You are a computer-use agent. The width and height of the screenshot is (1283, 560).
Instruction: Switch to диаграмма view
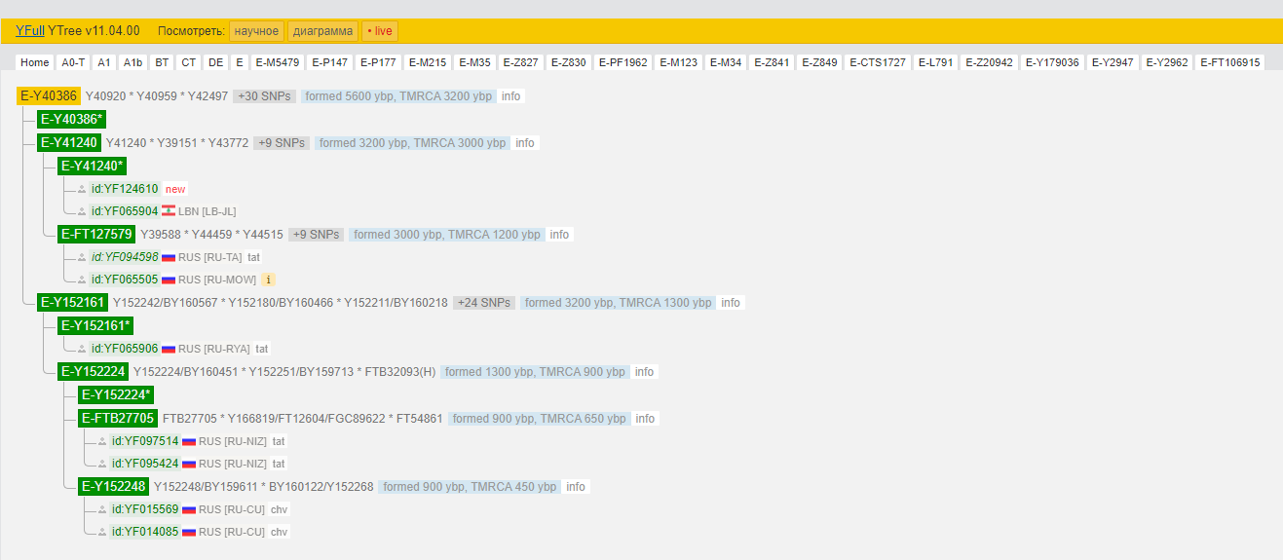point(322,31)
